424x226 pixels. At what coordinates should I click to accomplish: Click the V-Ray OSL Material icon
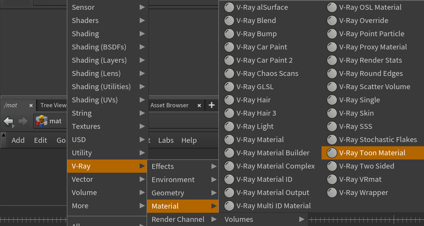[332, 7]
